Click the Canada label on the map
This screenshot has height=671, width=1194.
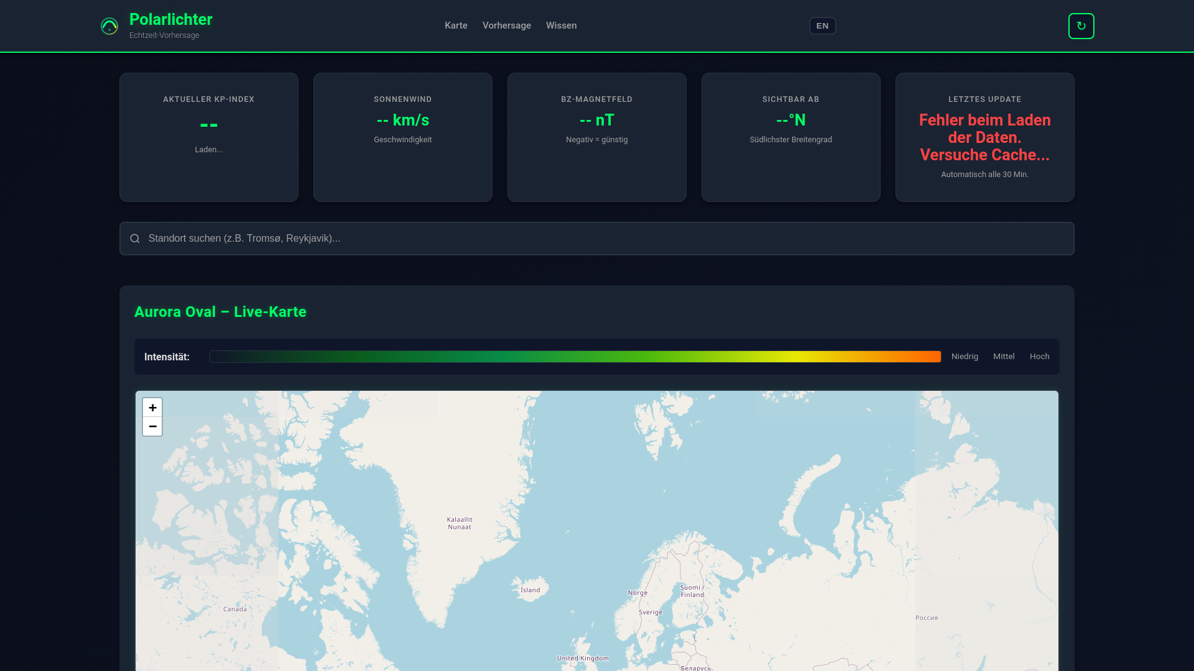235,609
